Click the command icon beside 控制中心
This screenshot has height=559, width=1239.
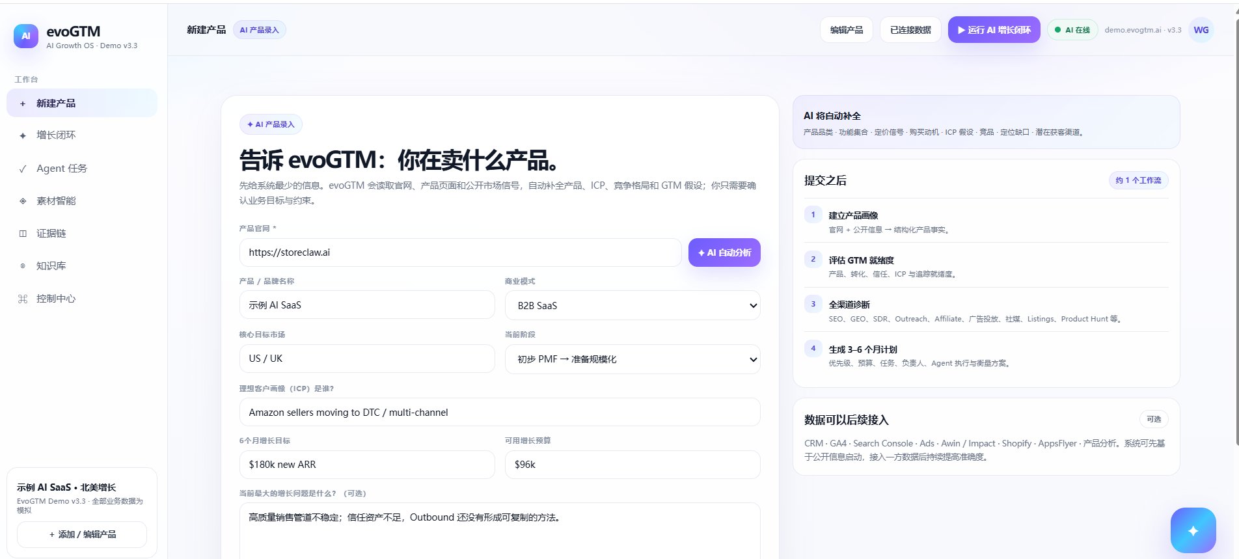23,299
